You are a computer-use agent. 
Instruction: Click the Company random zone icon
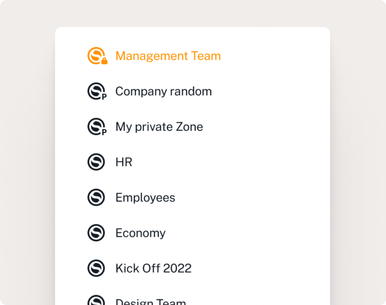96,91
